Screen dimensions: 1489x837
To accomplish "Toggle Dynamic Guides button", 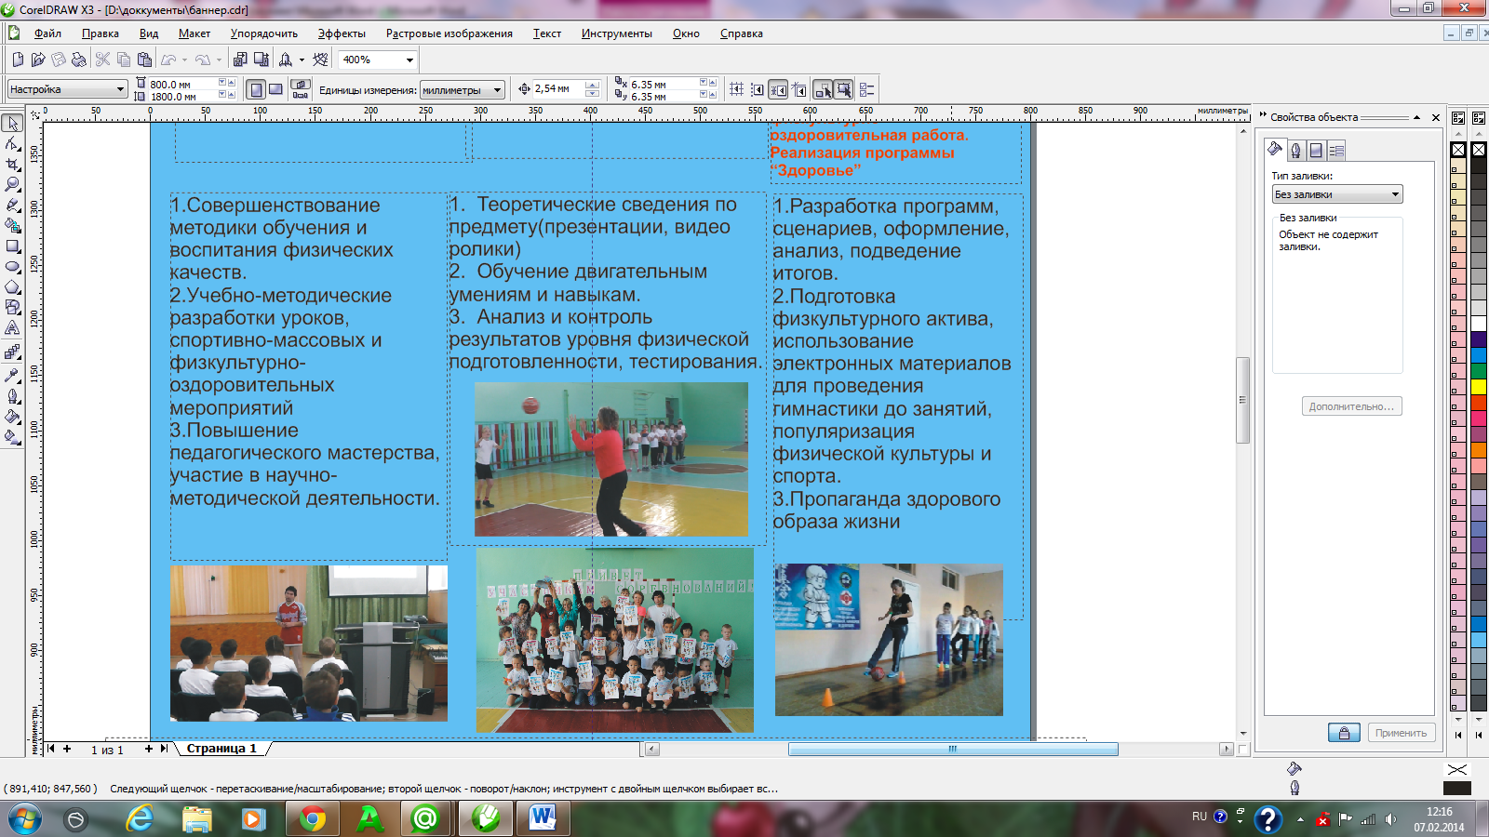I will tap(799, 89).
